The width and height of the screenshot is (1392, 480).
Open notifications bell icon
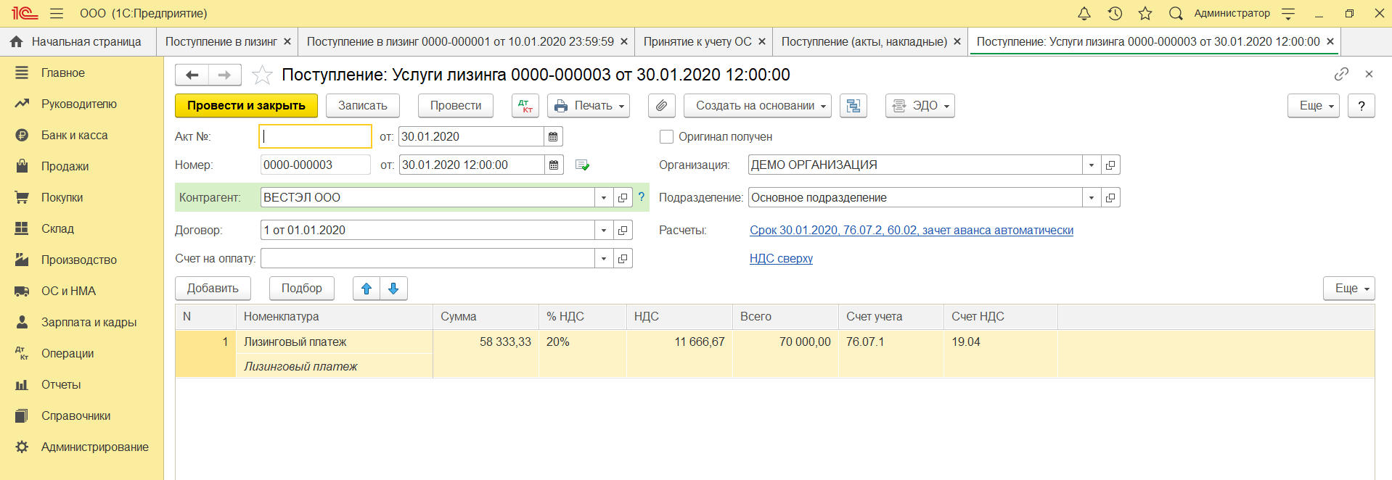pyautogui.click(x=1084, y=13)
